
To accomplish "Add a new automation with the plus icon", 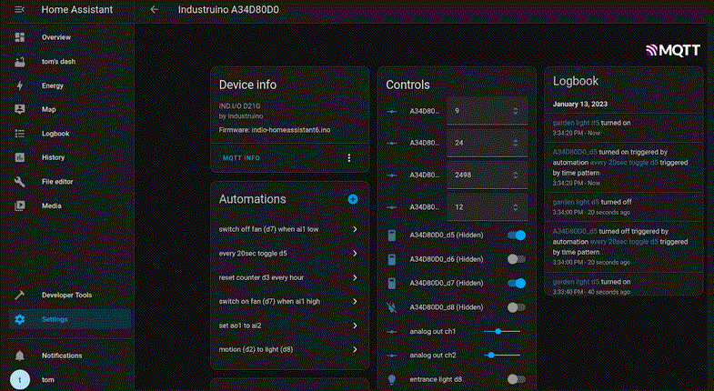I will point(353,198).
